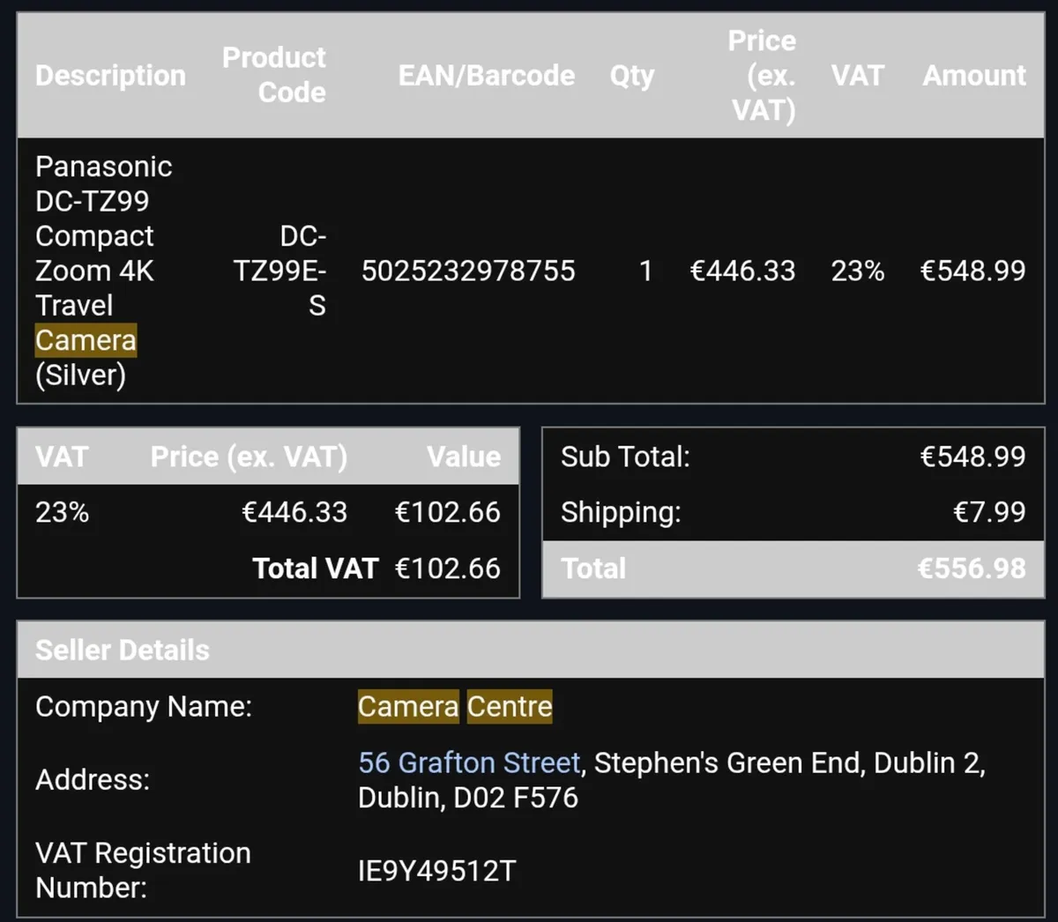Click the Amount column header
Screen dimensions: 1058x922
[x=973, y=76]
